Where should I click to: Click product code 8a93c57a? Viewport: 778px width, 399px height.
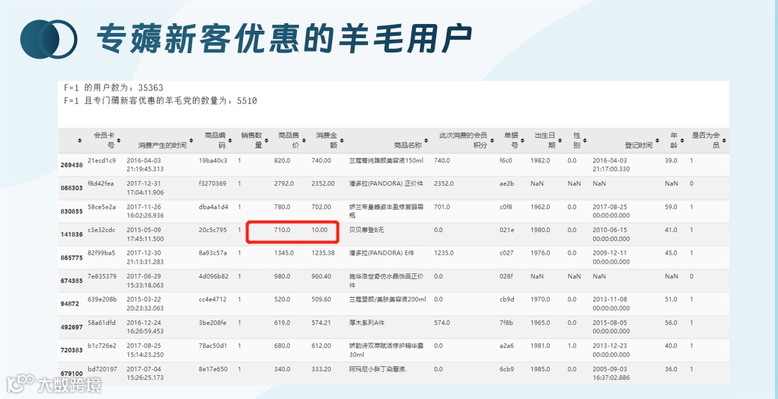pos(212,253)
